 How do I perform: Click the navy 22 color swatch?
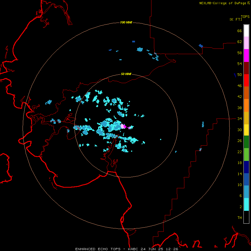(x=246, y=167)
